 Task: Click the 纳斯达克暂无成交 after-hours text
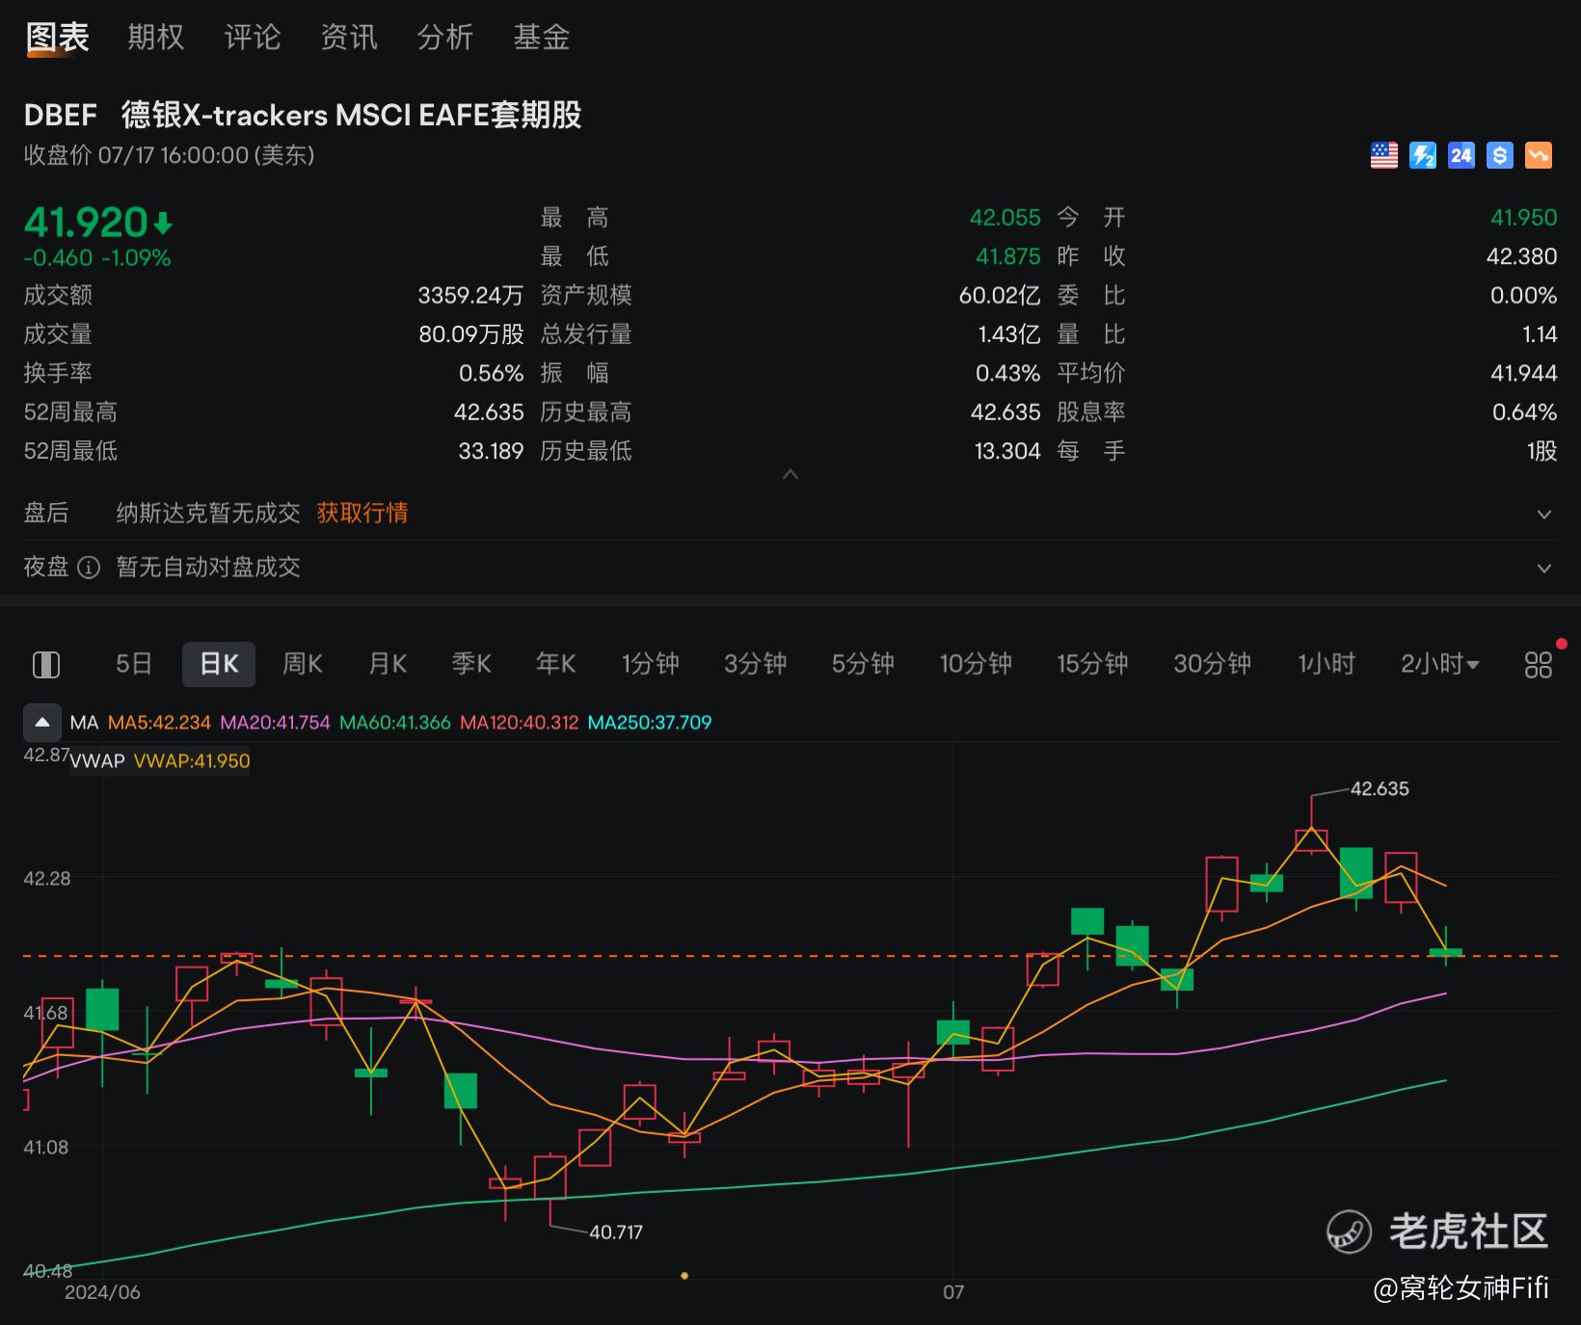point(208,513)
